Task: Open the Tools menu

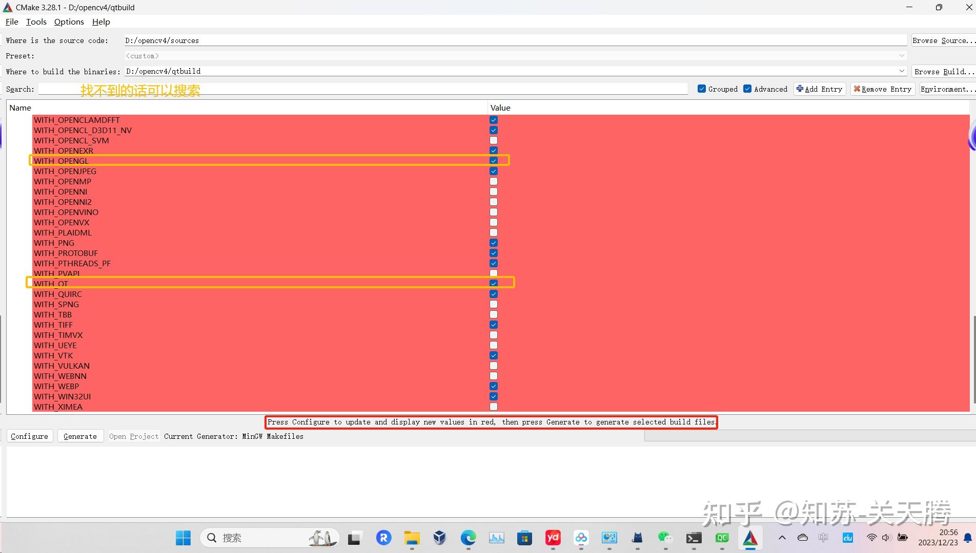Action: (36, 22)
